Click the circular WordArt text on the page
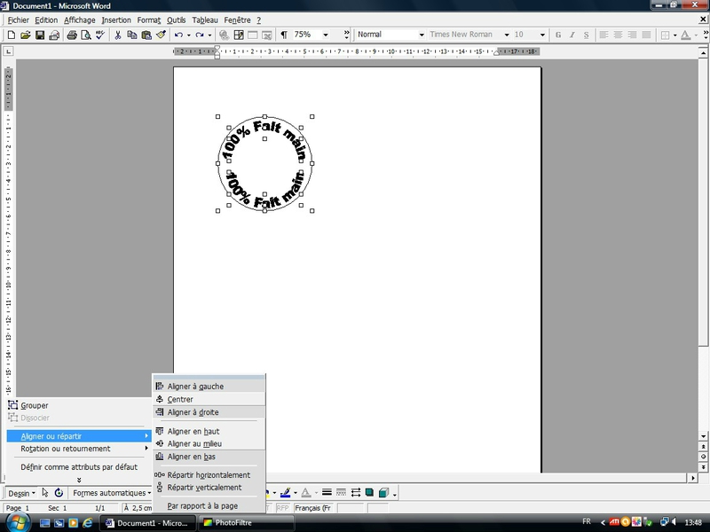710x532 pixels. click(x=282, y=134)
